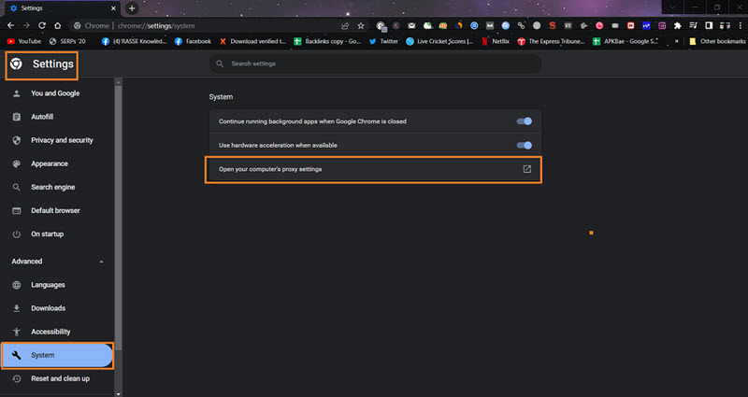
Task: Click the red S extension icon
Action: [553, 26]
